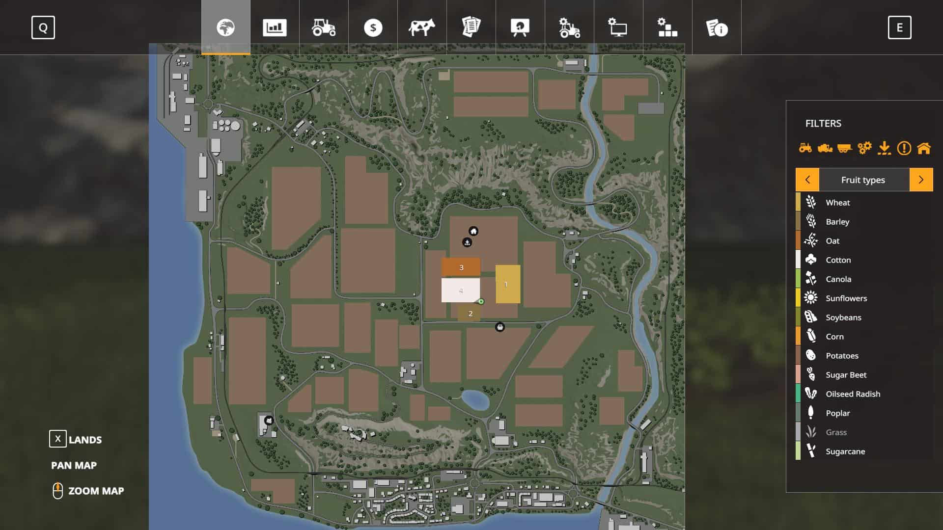Open the vehicle settings gear-tractor tab
The height and width of the screenshot is (530, 943).
click(x=569, y=27)
